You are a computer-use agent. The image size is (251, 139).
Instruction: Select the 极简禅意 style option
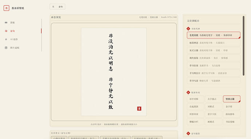click(x=214, y=43)
